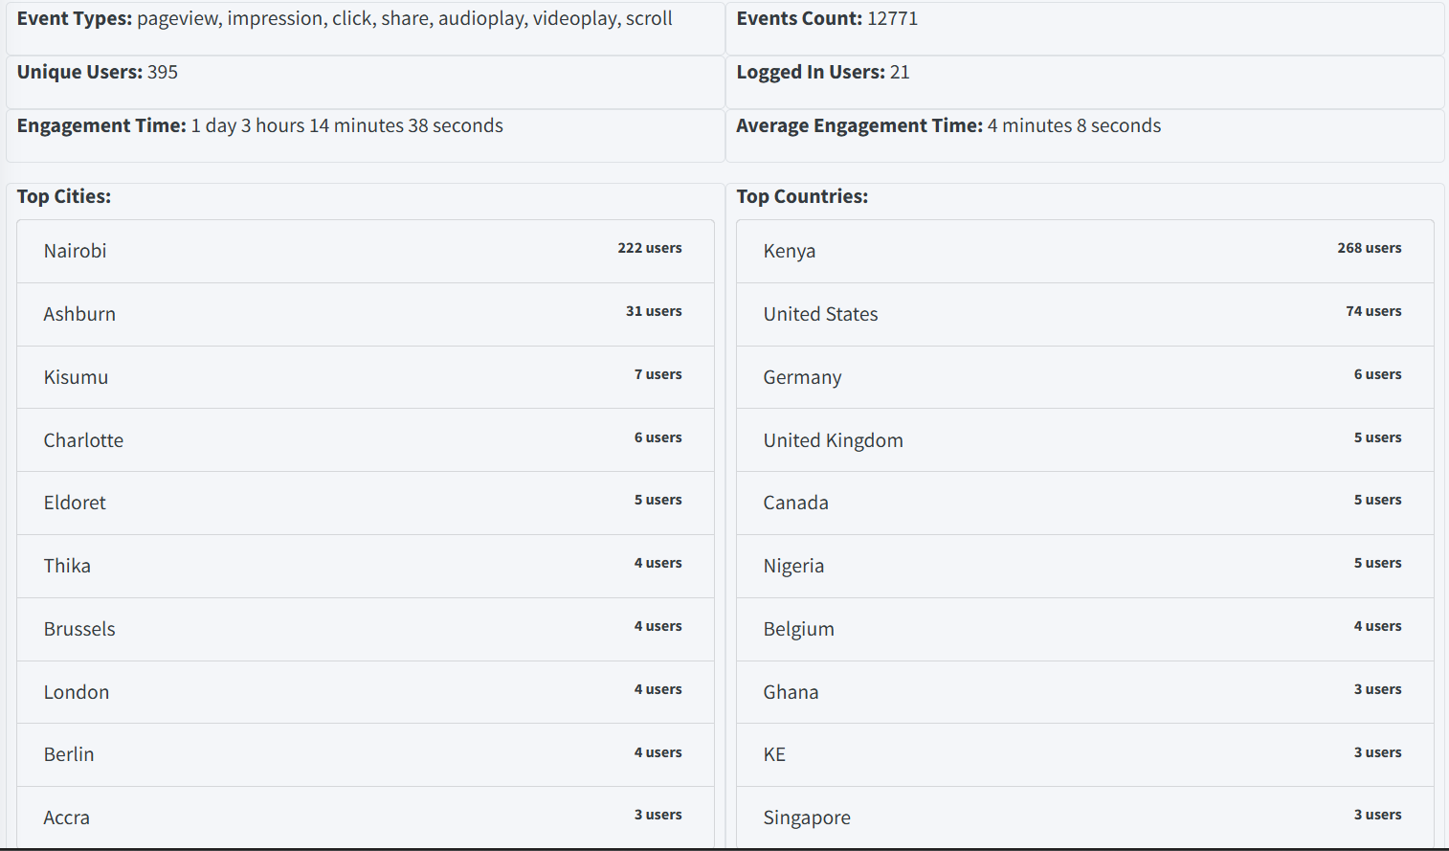
Task: Select the United Kingdom row
Action: coord(1084,440)
